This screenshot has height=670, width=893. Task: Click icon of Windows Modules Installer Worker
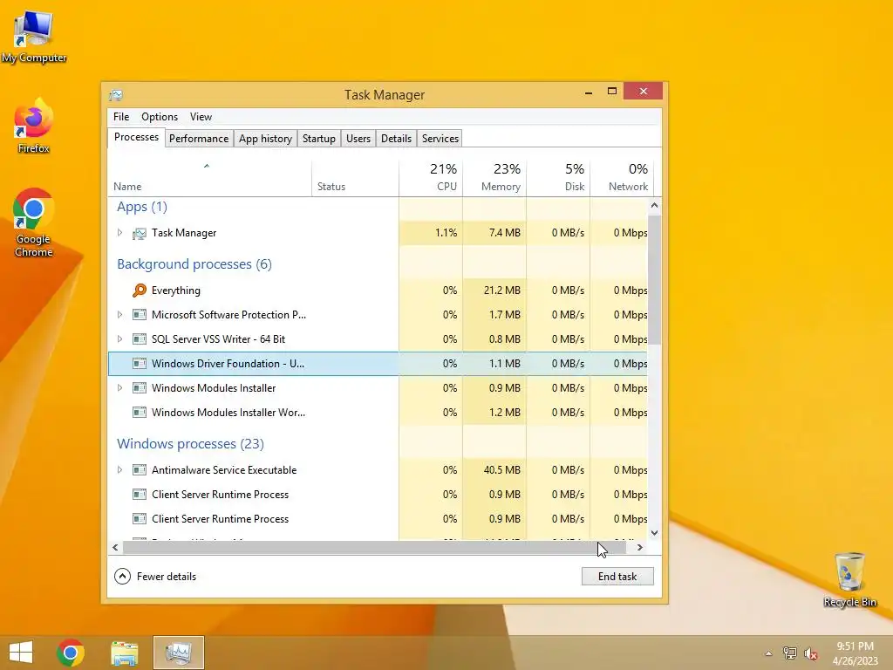(139, 413)
